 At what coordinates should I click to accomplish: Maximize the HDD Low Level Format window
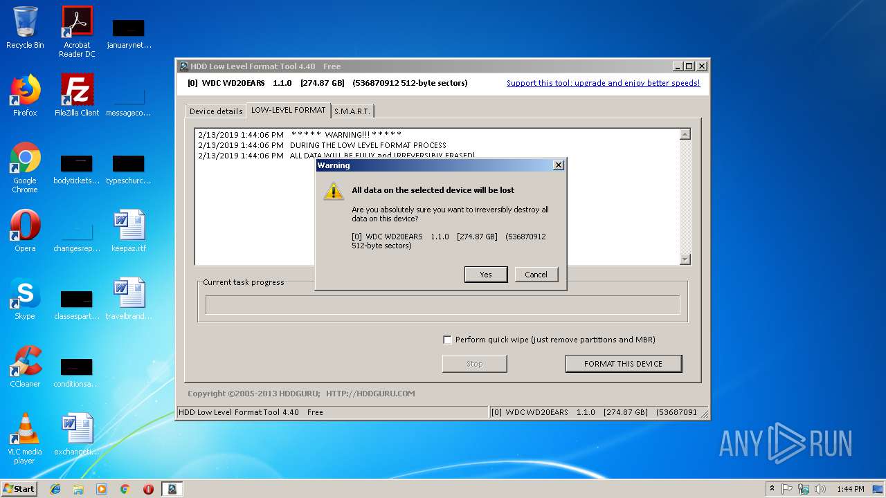click(689, 66)
